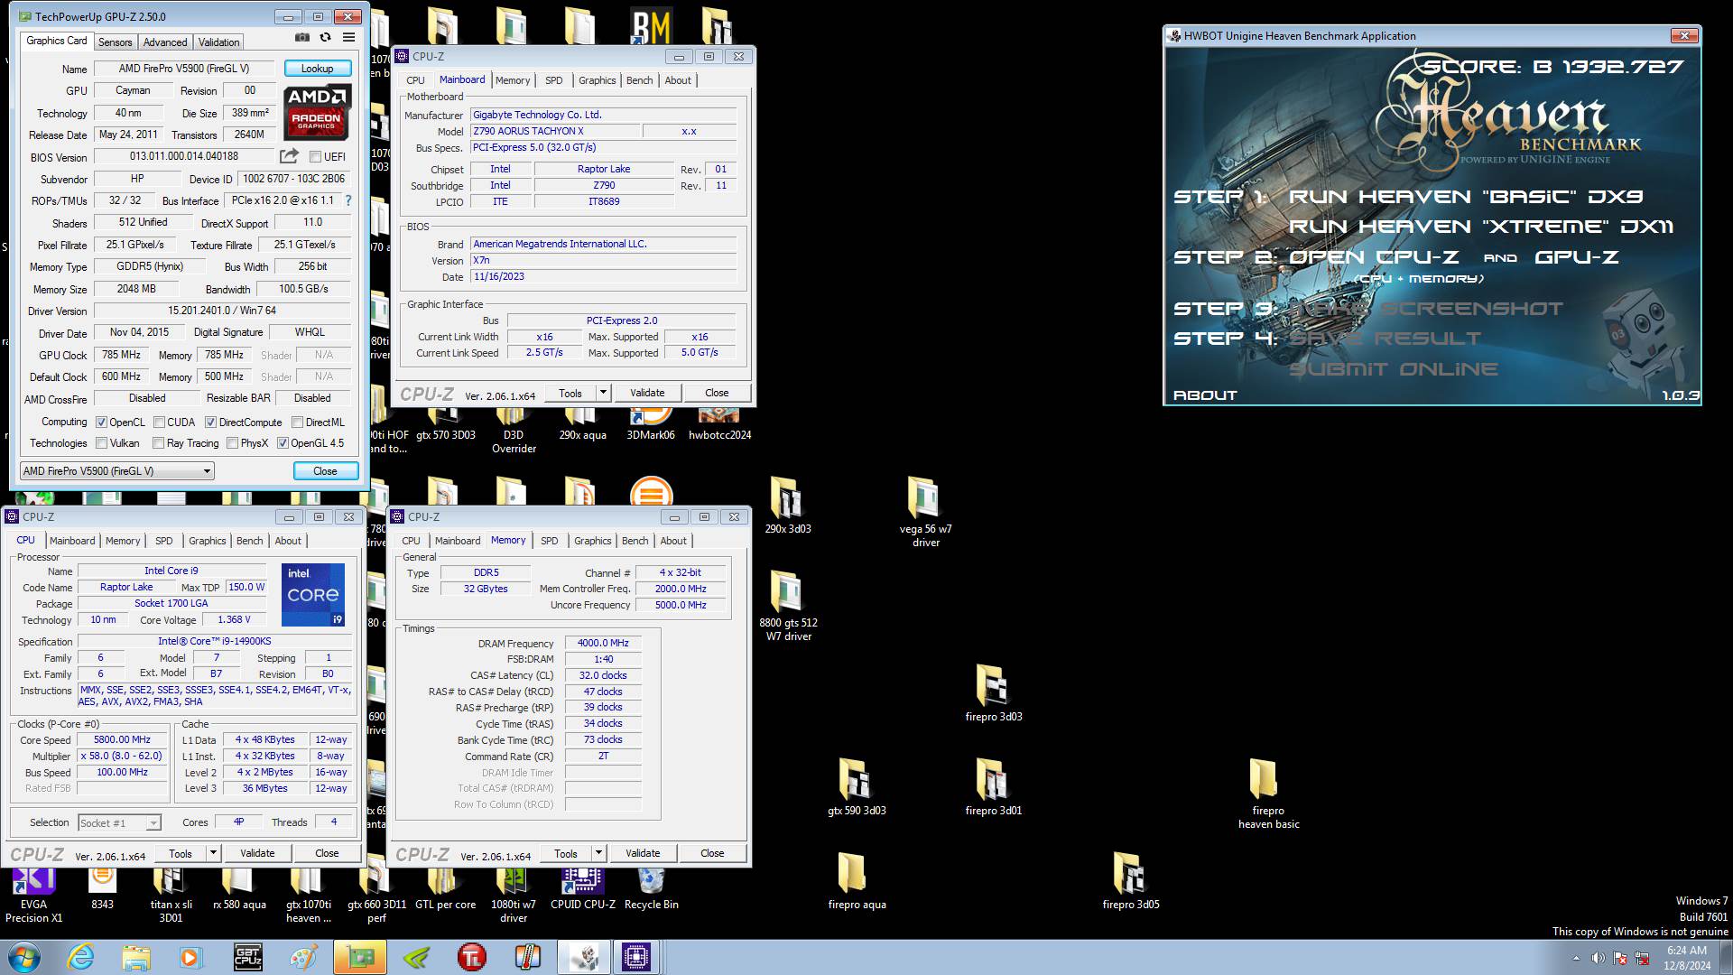This screenshot has height=975, width=1733.
Task: Switch to the Sensors tab in GPU-Z
Action: pos(115,42)
